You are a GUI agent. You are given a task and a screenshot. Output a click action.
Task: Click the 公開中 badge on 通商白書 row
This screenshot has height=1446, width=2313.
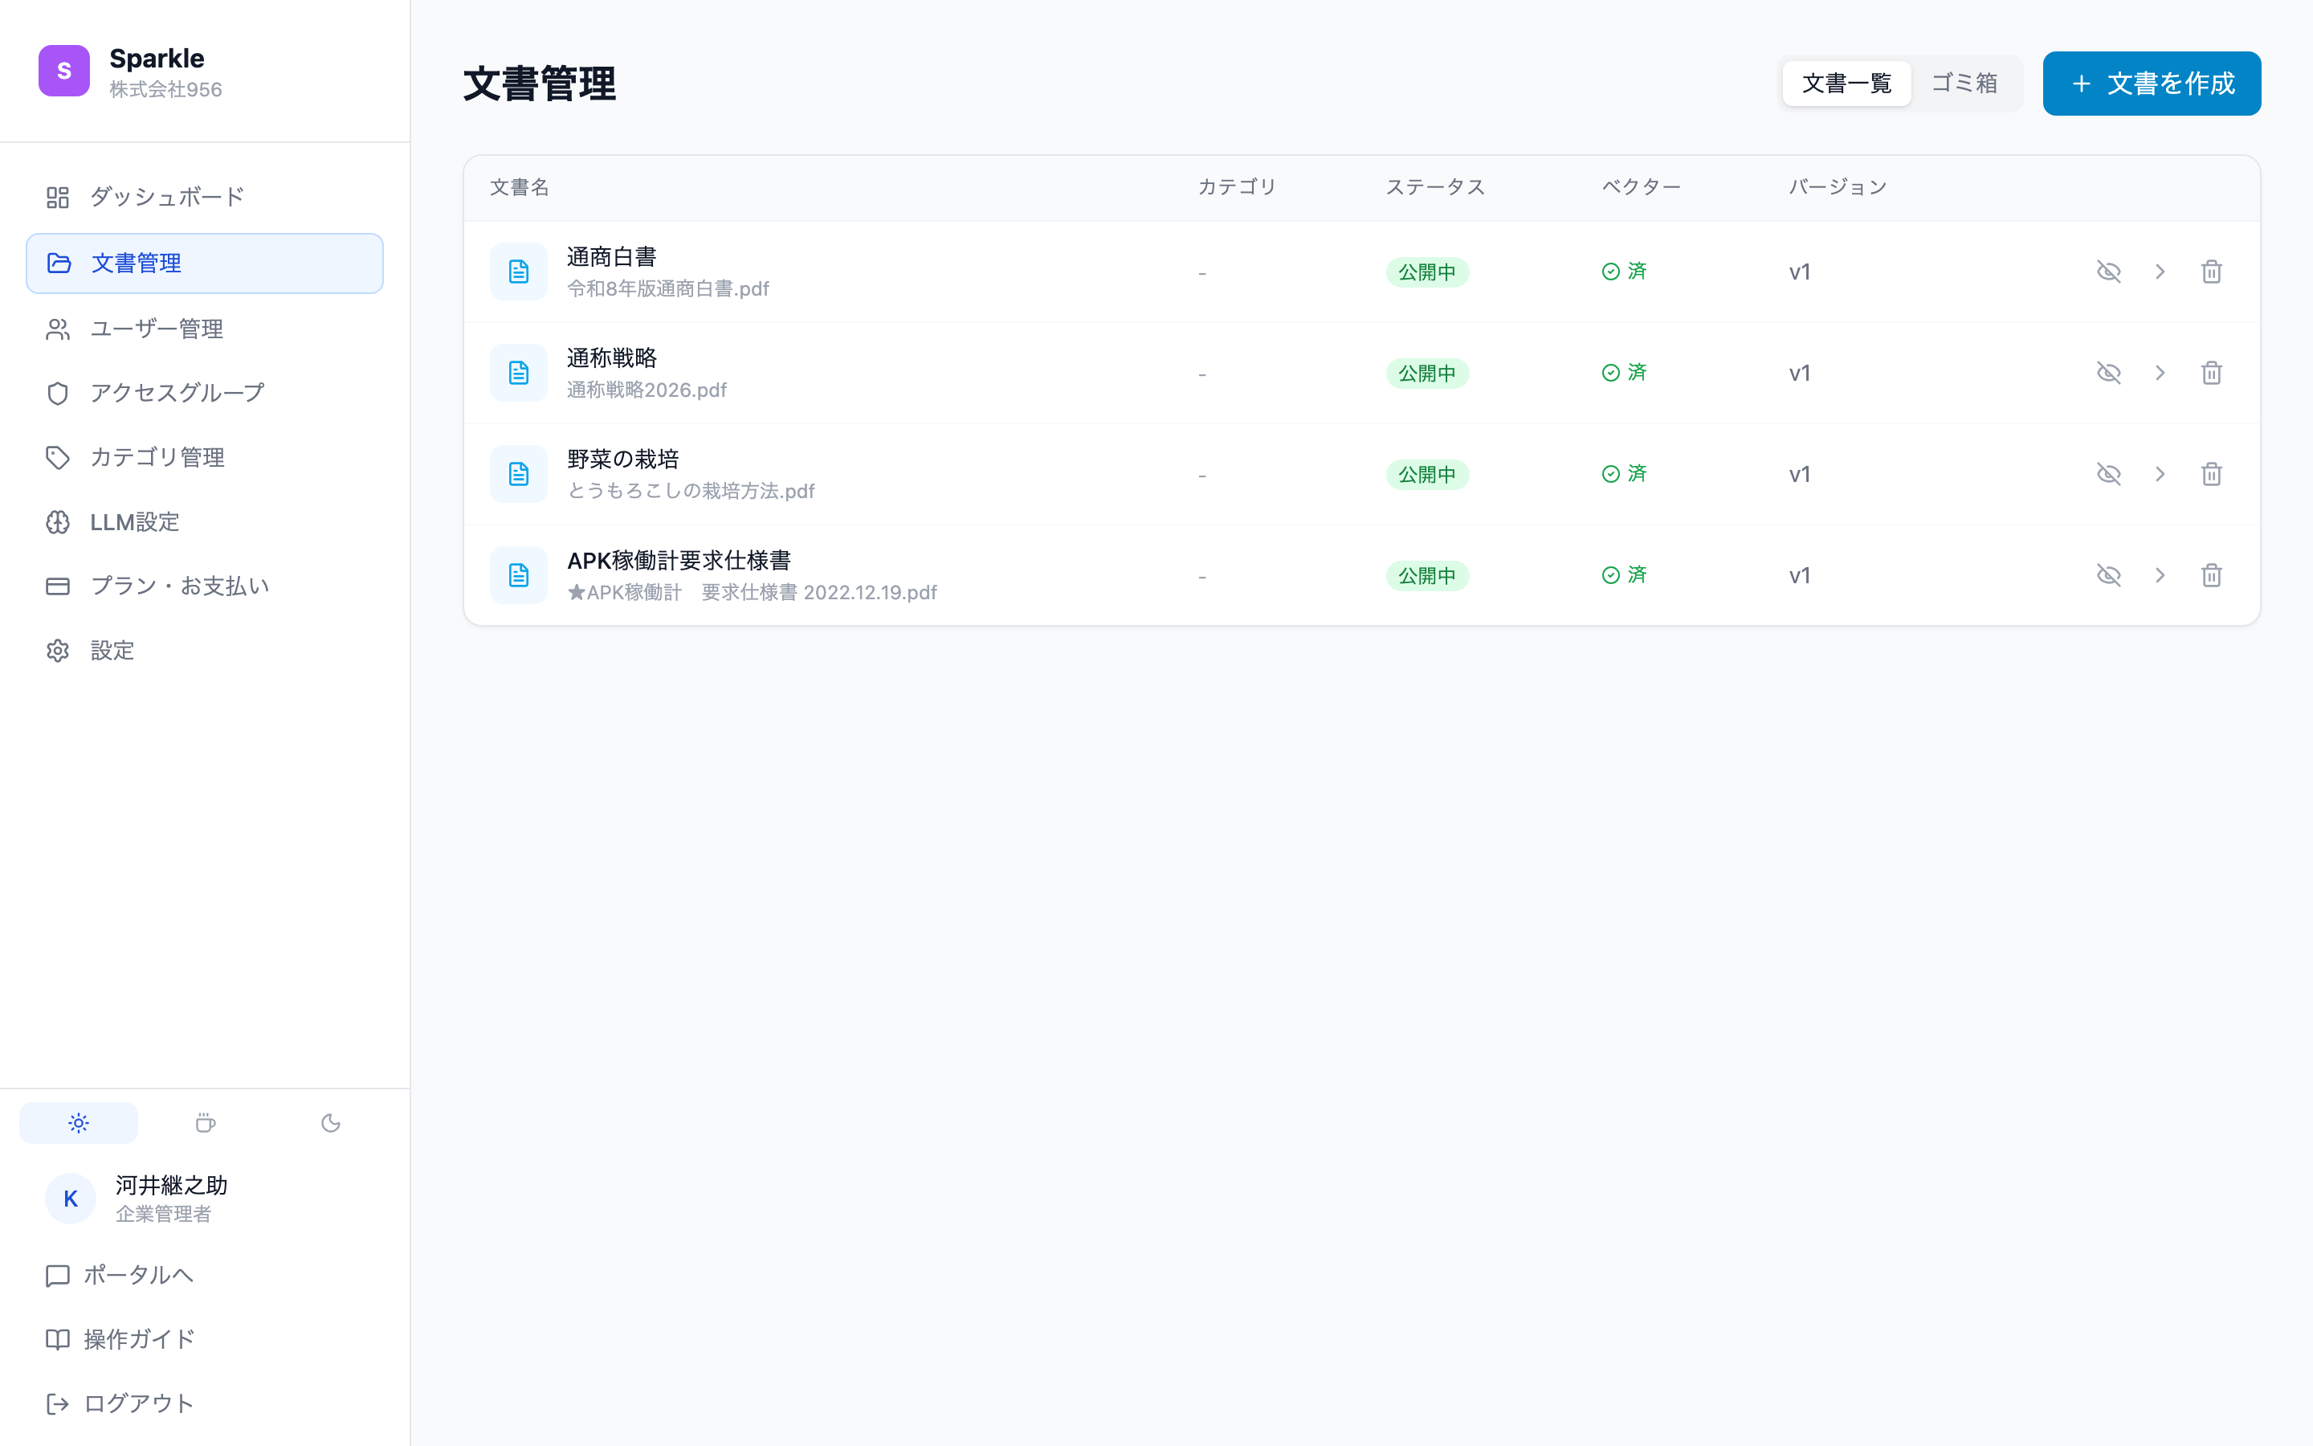[x=1427, y=272]
